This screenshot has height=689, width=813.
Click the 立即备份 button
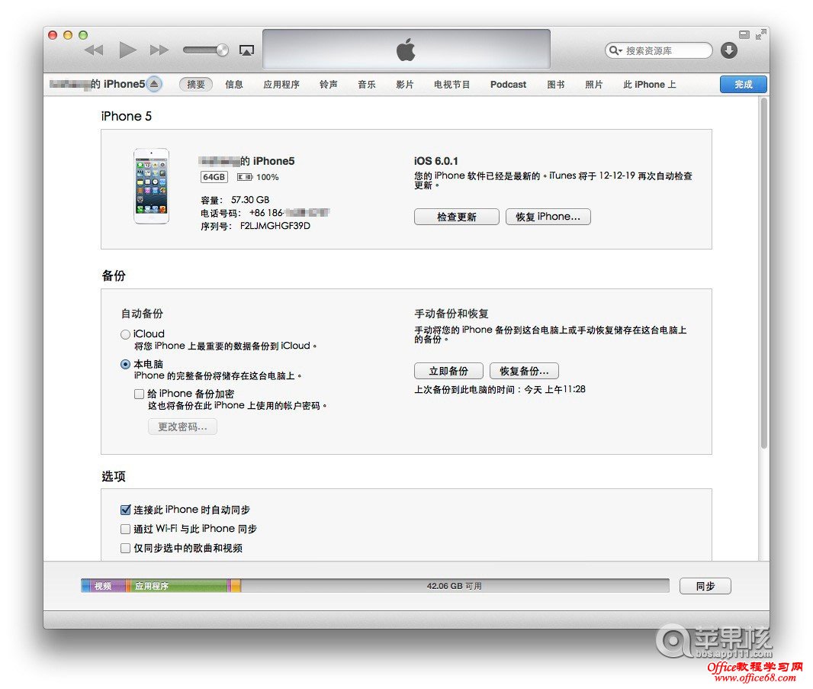pyautogui.click(x=448, y=370)
